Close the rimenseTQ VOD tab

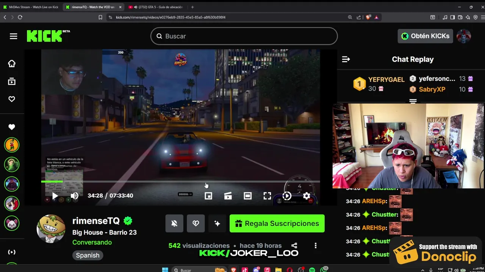tap(120, 7)
